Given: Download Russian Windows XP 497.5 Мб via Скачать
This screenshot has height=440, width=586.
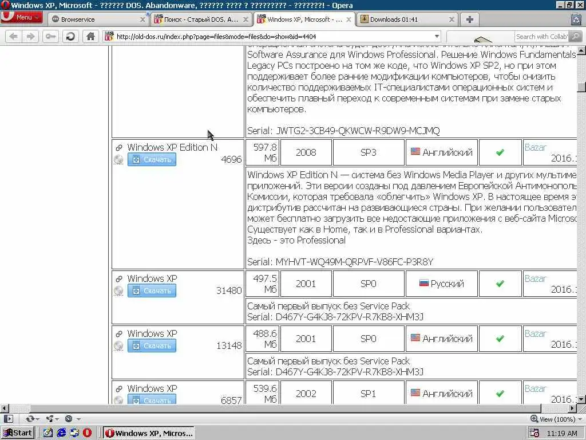Looking at the screenshot, I should point(152,290).
